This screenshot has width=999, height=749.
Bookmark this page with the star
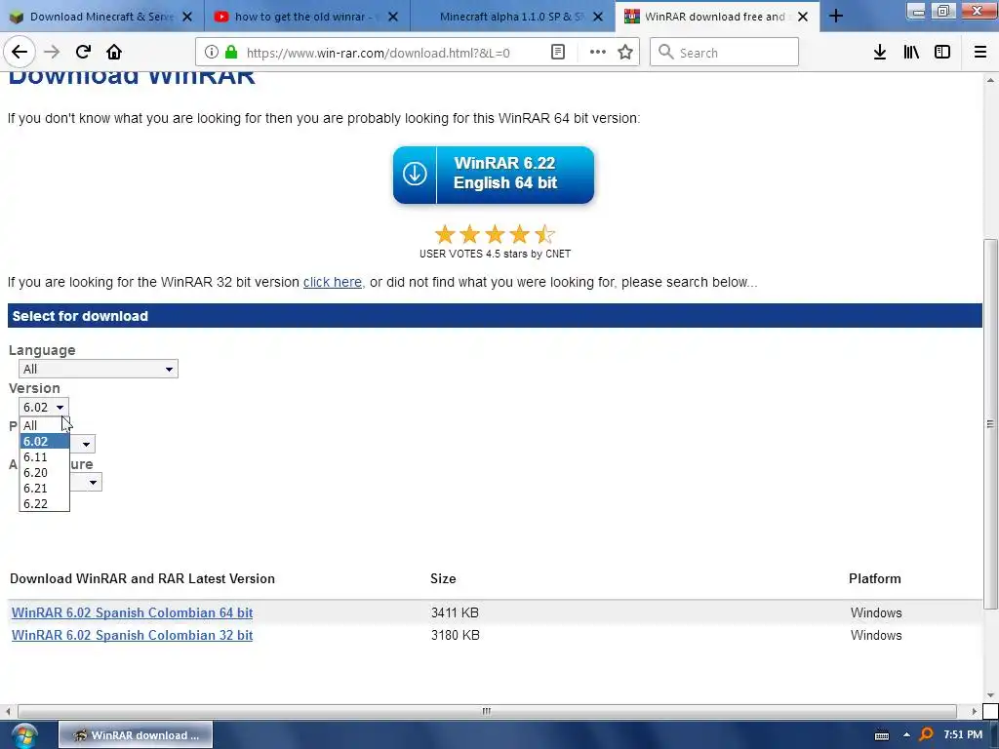coord(625,53)
